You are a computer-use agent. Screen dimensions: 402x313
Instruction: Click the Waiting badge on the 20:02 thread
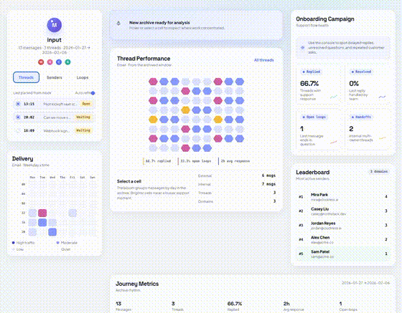(83, 117)
